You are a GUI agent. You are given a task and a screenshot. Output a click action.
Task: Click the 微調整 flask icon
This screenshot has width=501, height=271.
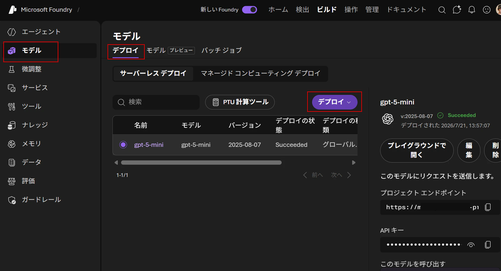pos(12,69)
